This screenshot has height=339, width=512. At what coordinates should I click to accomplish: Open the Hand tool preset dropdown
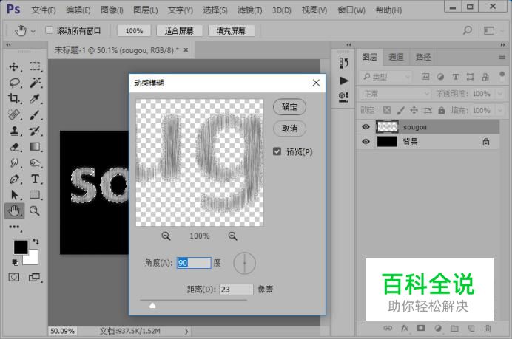pyautogui.click(x=33, y=31)
